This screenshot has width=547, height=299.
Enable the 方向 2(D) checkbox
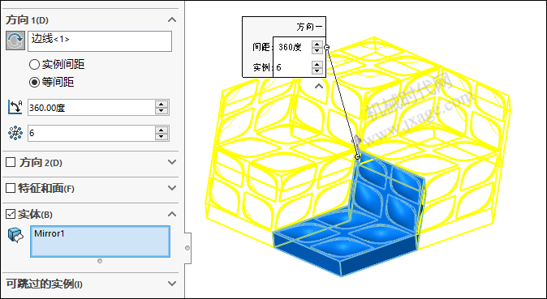coord(11,162)
